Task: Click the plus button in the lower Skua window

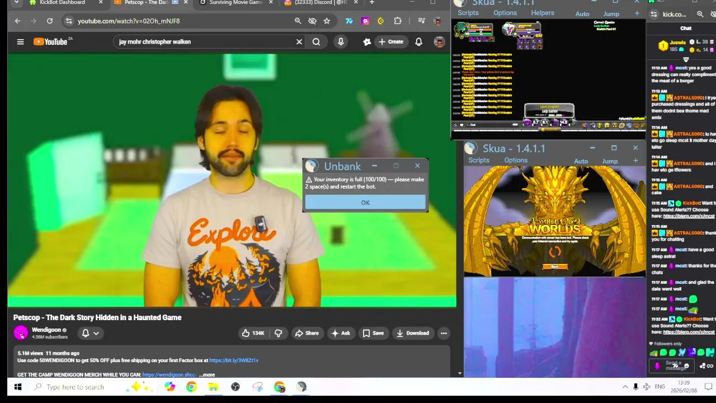Action: click(635, 161)
